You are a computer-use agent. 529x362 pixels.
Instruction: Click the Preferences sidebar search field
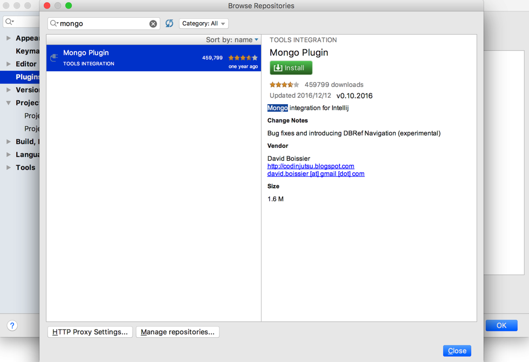click(21, 22)
